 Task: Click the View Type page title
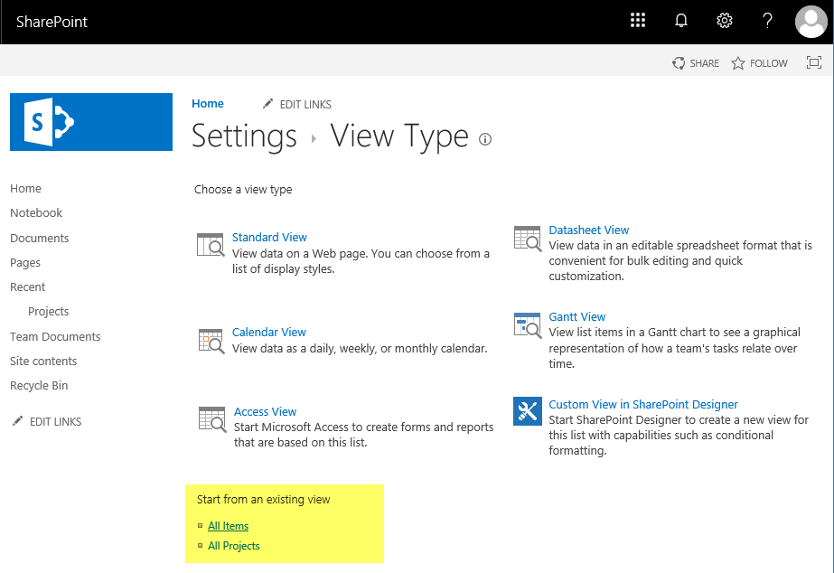coord(399,136)
